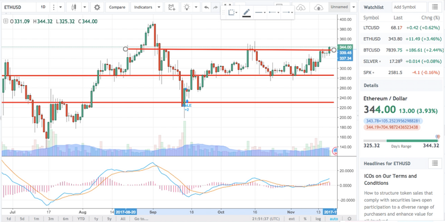Click the Compare button
This screenshot has height=222, width=445.
click(118, 7)
